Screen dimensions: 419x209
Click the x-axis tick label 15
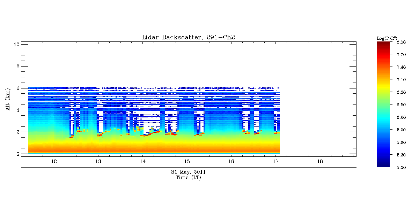187,162
